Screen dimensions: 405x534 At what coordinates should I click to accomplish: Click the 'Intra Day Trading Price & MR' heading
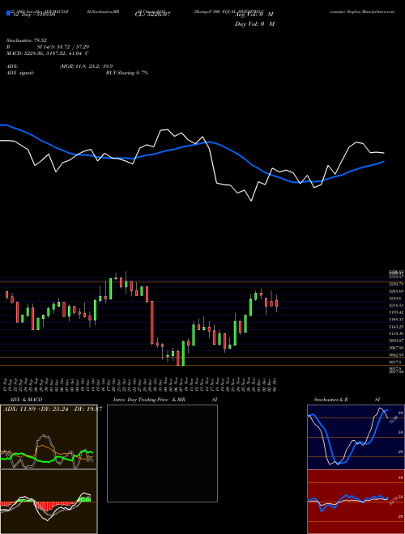(149, 400)
